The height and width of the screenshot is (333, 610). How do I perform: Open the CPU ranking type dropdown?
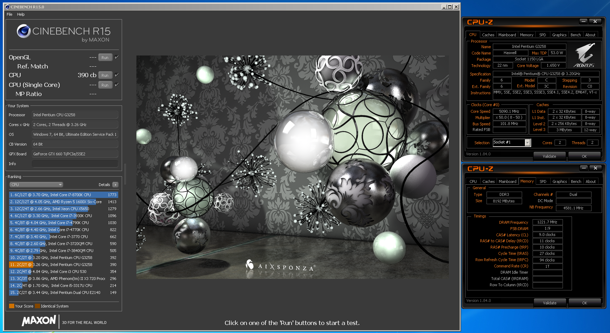36,185
